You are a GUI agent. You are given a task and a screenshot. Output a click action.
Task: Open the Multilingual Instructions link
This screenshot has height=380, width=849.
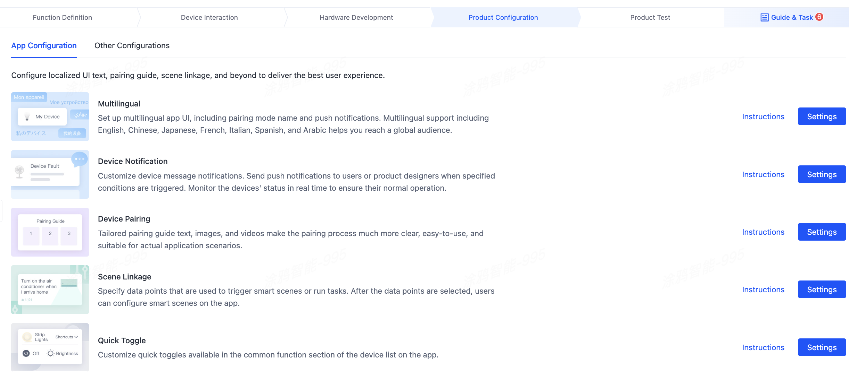click(x=763, y=116)
